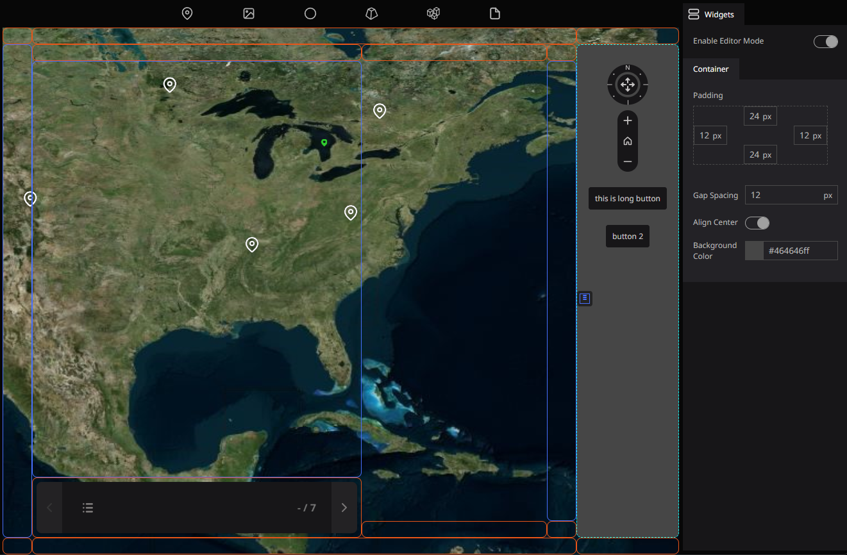The height and width of the screenshot is (555, 847).
Task: Zoom out with the minus button
Action: (628, 162)
